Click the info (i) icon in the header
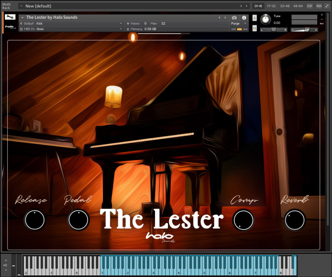This screenshot has height=277, width=332. point(244,18)
